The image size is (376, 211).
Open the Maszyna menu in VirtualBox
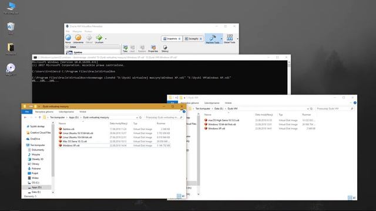[77, 31]
